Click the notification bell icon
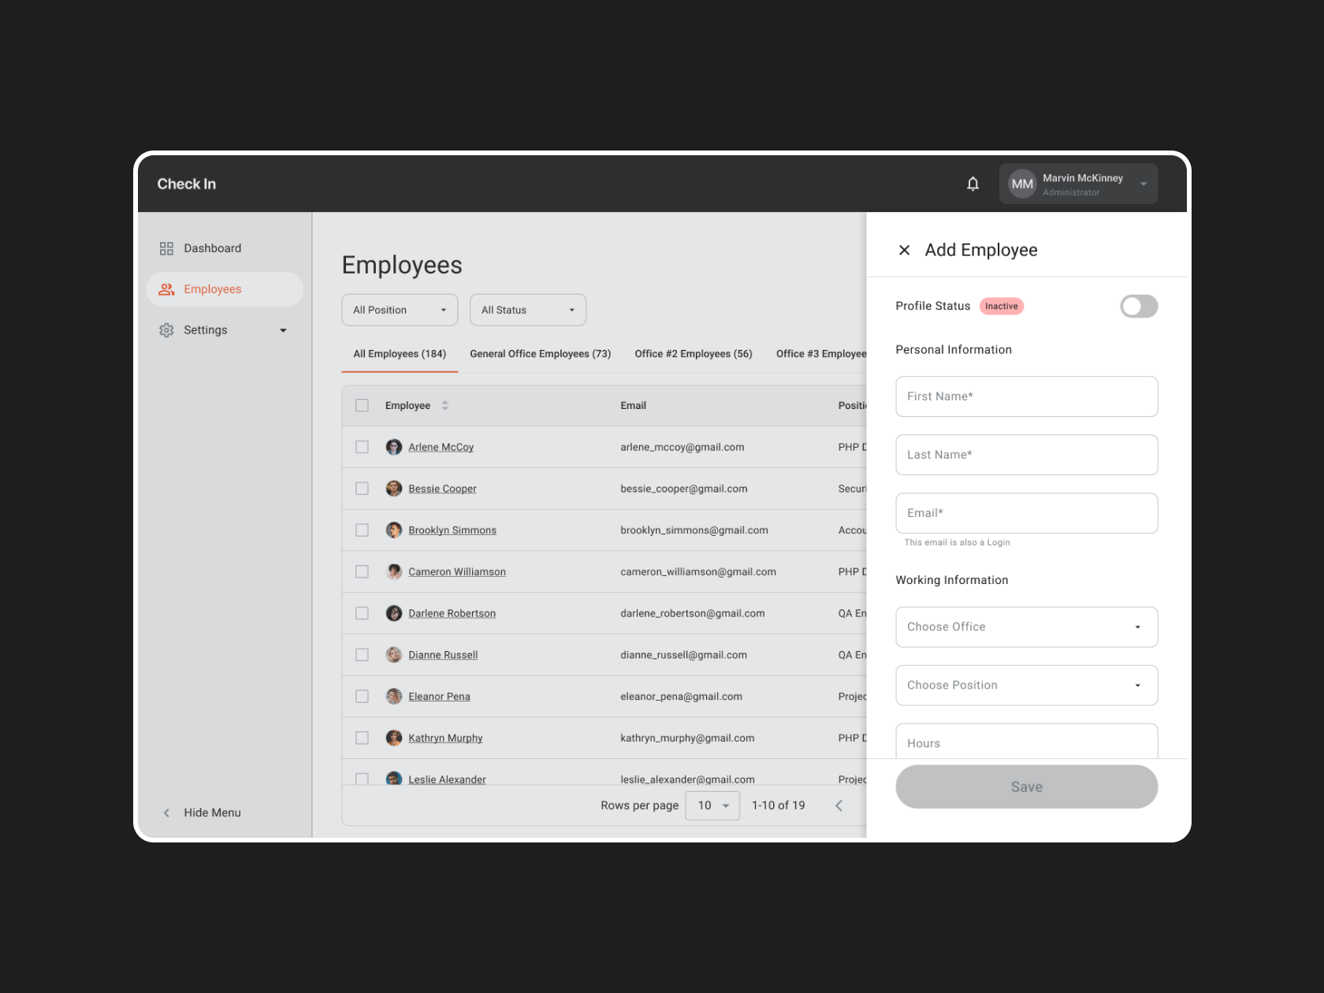The height and width of the screenshot is (993, 1324). click(973, 184)
